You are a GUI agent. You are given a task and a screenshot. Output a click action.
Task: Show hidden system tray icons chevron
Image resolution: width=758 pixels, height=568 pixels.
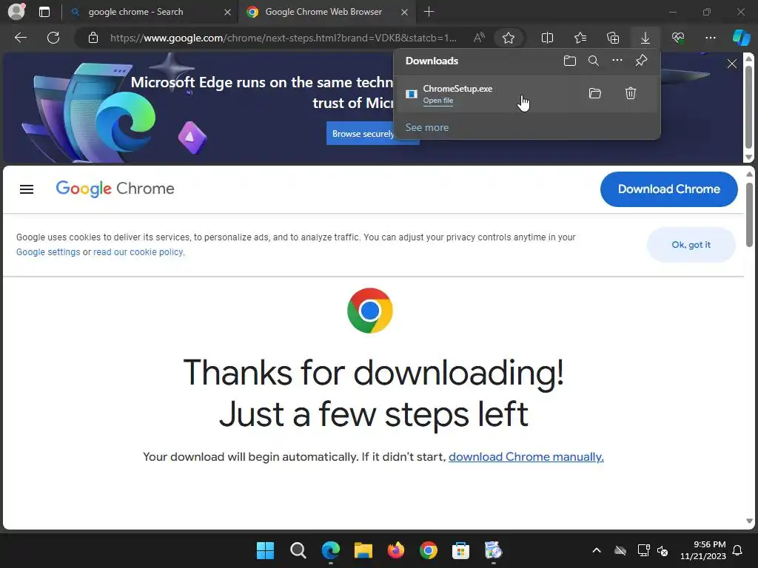[x=597, y=550]
